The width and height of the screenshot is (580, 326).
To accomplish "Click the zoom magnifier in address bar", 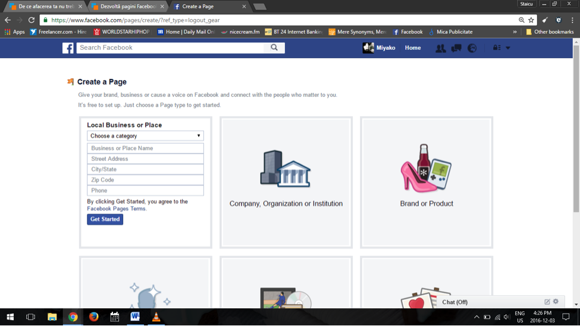I will click(x=521, y=20).
